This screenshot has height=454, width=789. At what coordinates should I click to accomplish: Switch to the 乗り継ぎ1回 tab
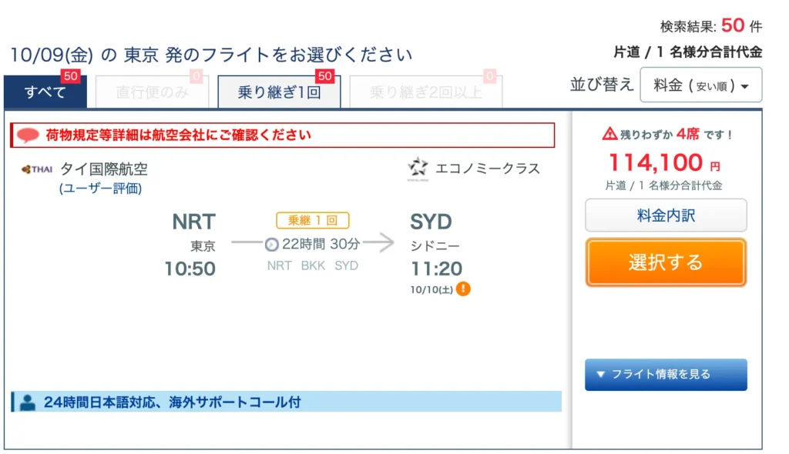(x=279, y=92)
